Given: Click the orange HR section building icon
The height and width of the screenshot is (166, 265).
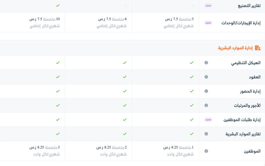Looking at the screenshot, I should 257,48.
